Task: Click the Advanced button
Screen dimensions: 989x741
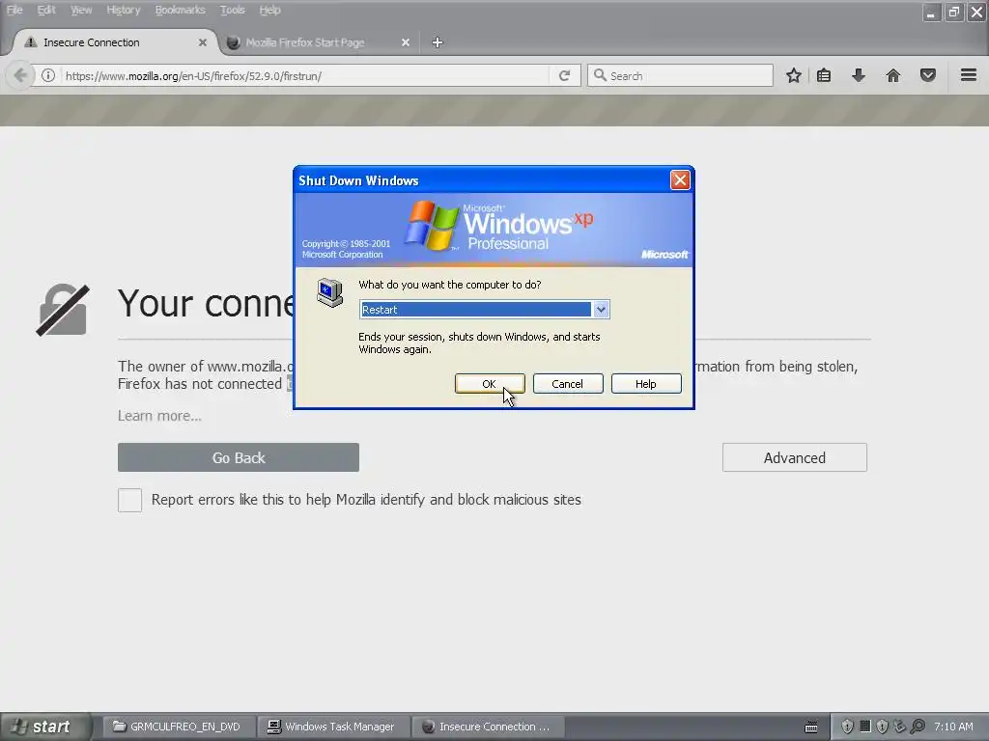Action: click(795, 457)
